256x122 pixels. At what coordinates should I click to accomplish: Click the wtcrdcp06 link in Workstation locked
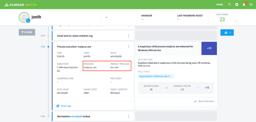77,117
